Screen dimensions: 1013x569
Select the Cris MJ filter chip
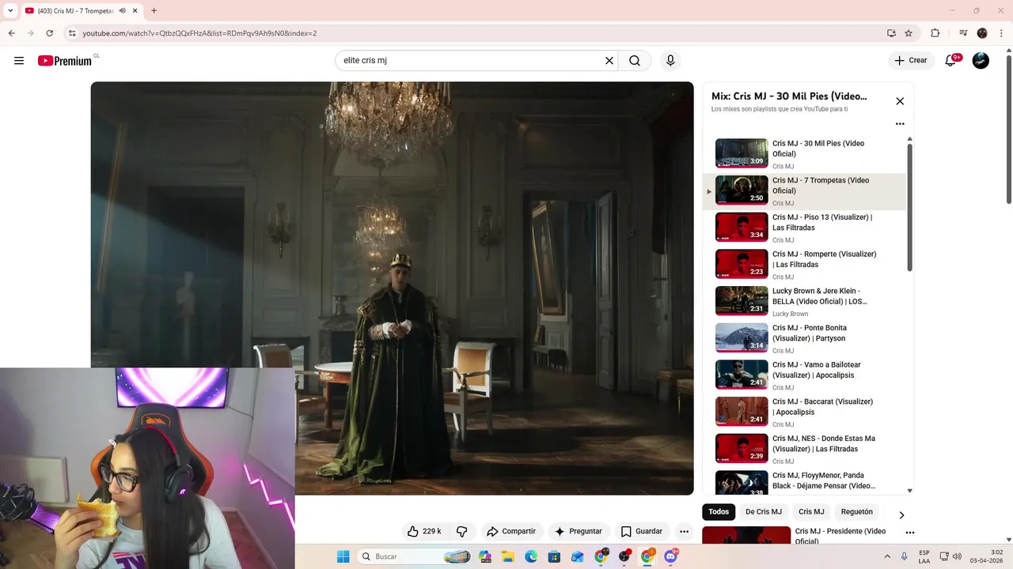[x=811, y=512]
